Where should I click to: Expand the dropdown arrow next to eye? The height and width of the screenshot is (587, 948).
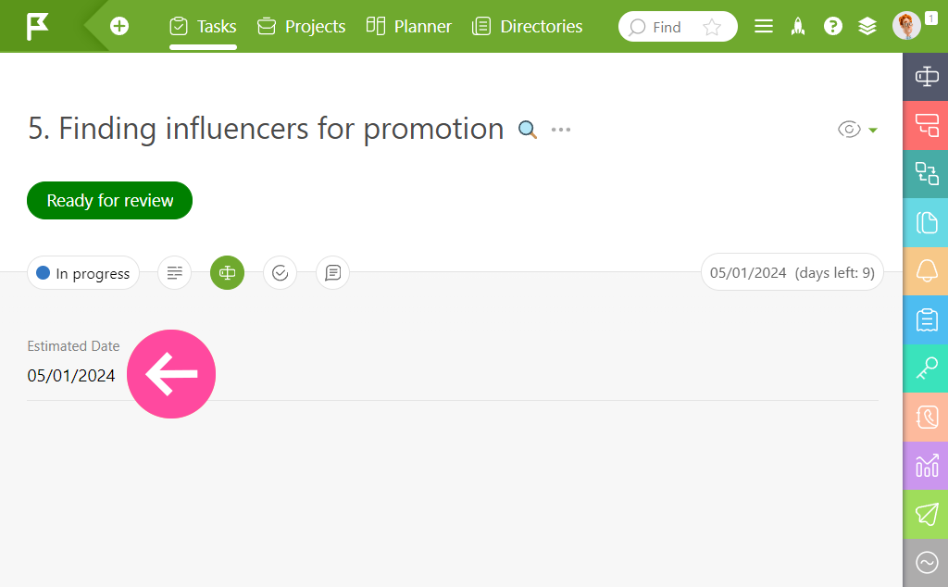point(873,130)
